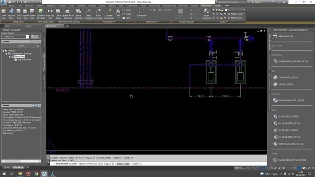
Task: Collapse the Orthographic Drawings tree node
Action: pos(6,54)
